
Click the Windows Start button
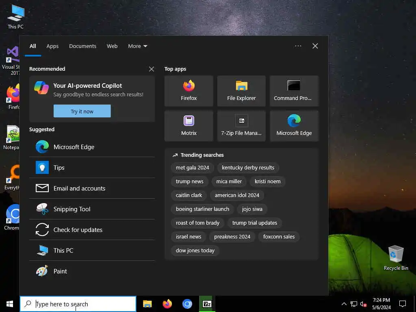pos(10,304)
